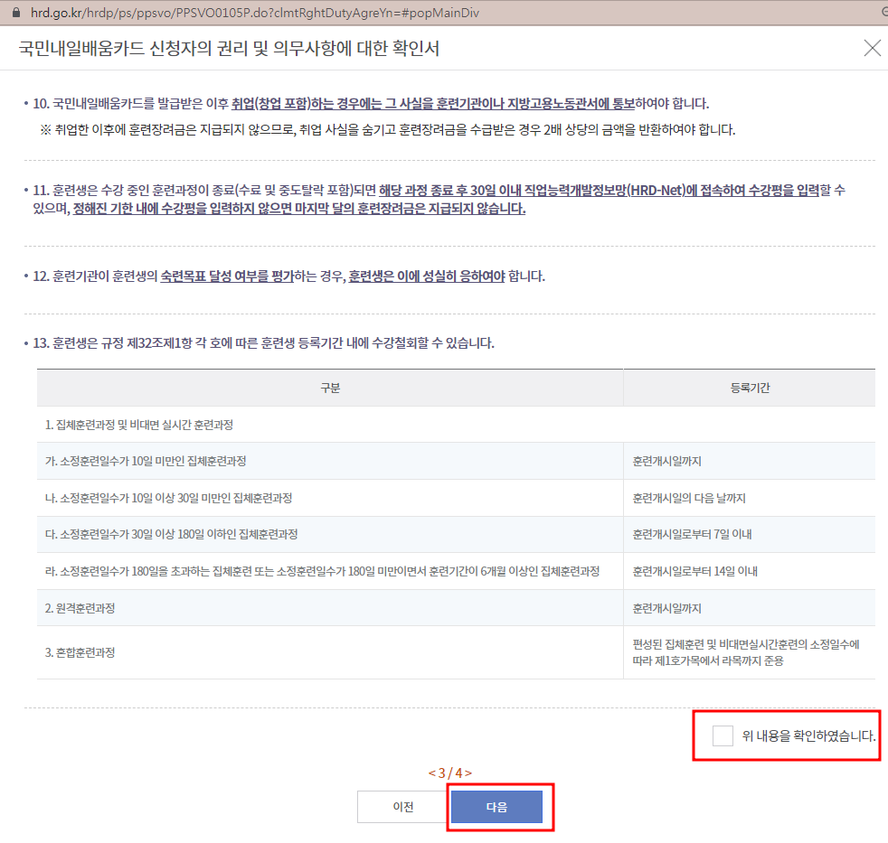Click the popup title '국민내일배움카드 신청자의 권리 및 의무사항에 대한 확인서'
This screenshot has width=888, height=843.
click(x=229, y=48)
